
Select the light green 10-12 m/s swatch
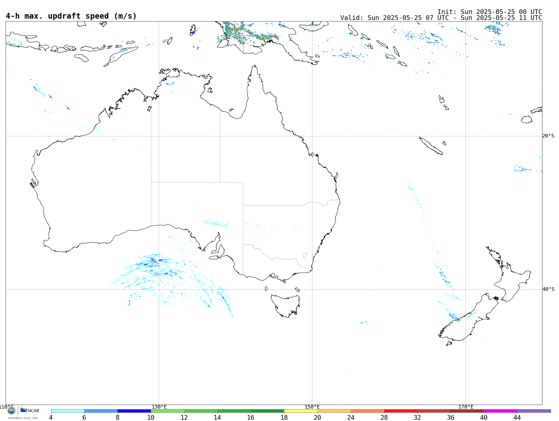tap(167, 411)
